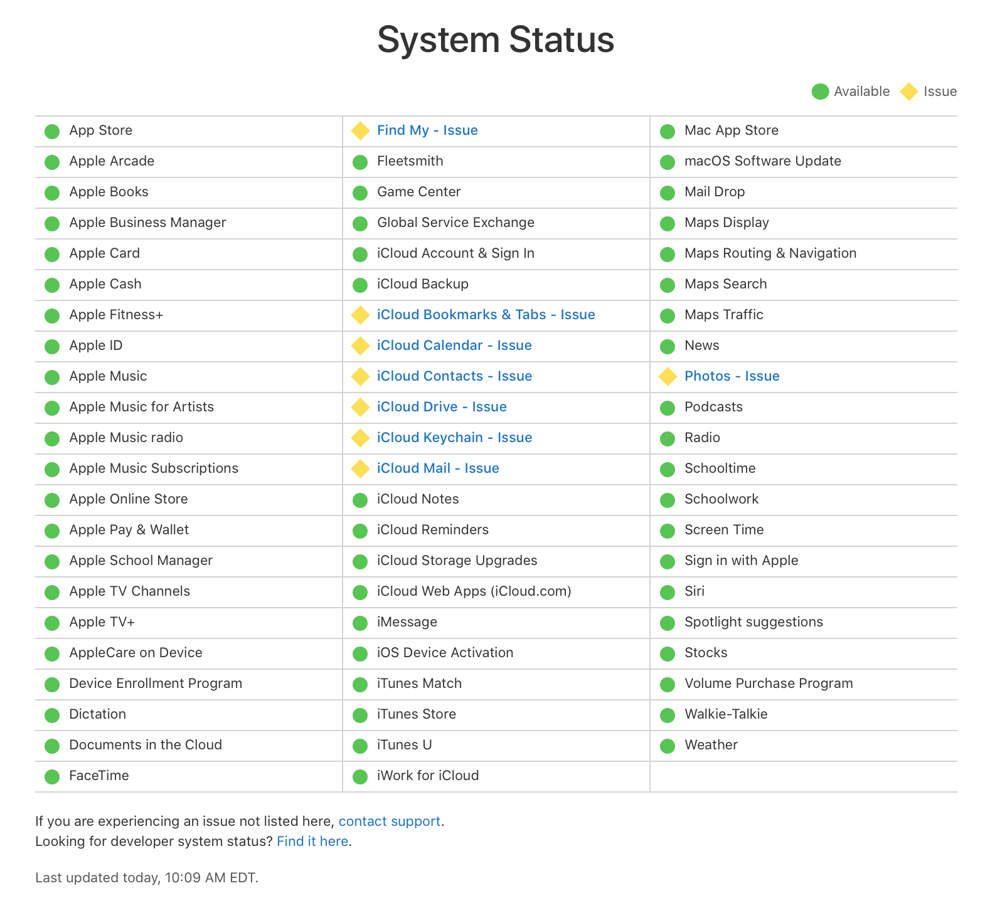This screenshot has height=903, width=990.
Task: Click the yellow diamond icon beside Find My
Action: (360, 131)
